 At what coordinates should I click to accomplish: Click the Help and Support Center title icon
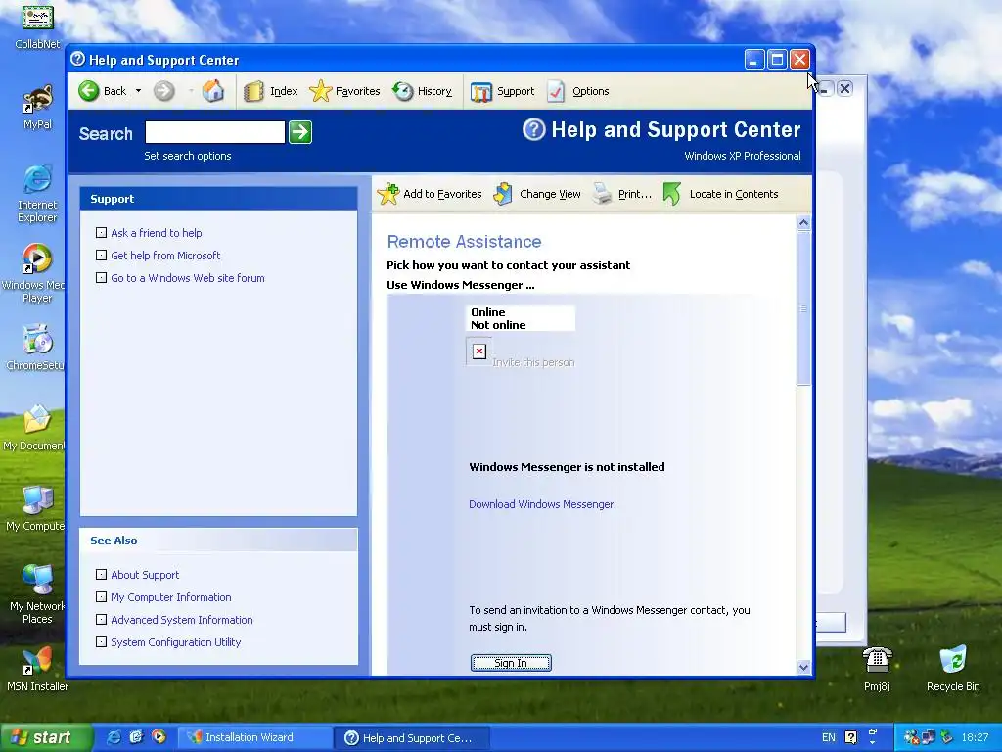click(x=78, y=60)
